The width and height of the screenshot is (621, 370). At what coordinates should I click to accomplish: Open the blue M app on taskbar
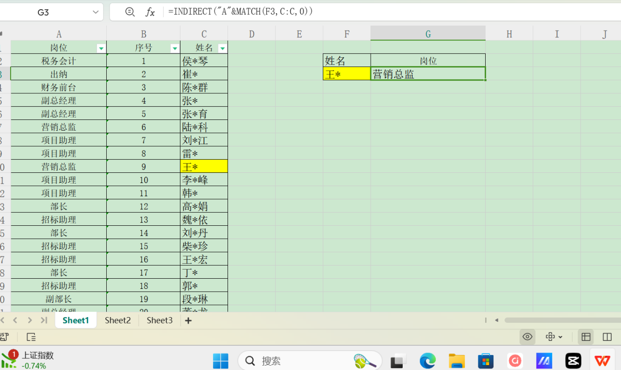pos(544,361)
